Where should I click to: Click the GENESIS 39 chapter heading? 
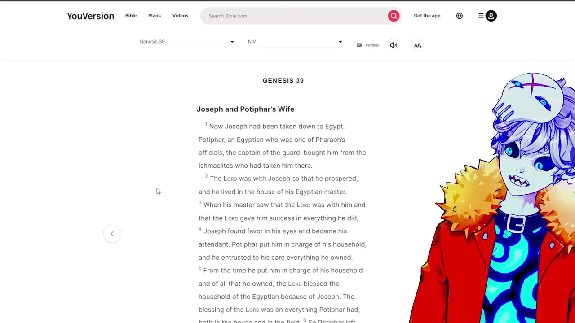pyautogui.click(x=283, y=81)
